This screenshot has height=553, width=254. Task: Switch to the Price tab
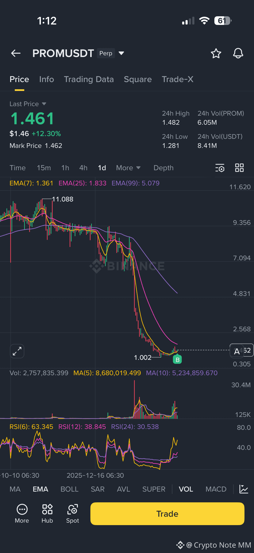pyautogui.click(x=19, y=79)
